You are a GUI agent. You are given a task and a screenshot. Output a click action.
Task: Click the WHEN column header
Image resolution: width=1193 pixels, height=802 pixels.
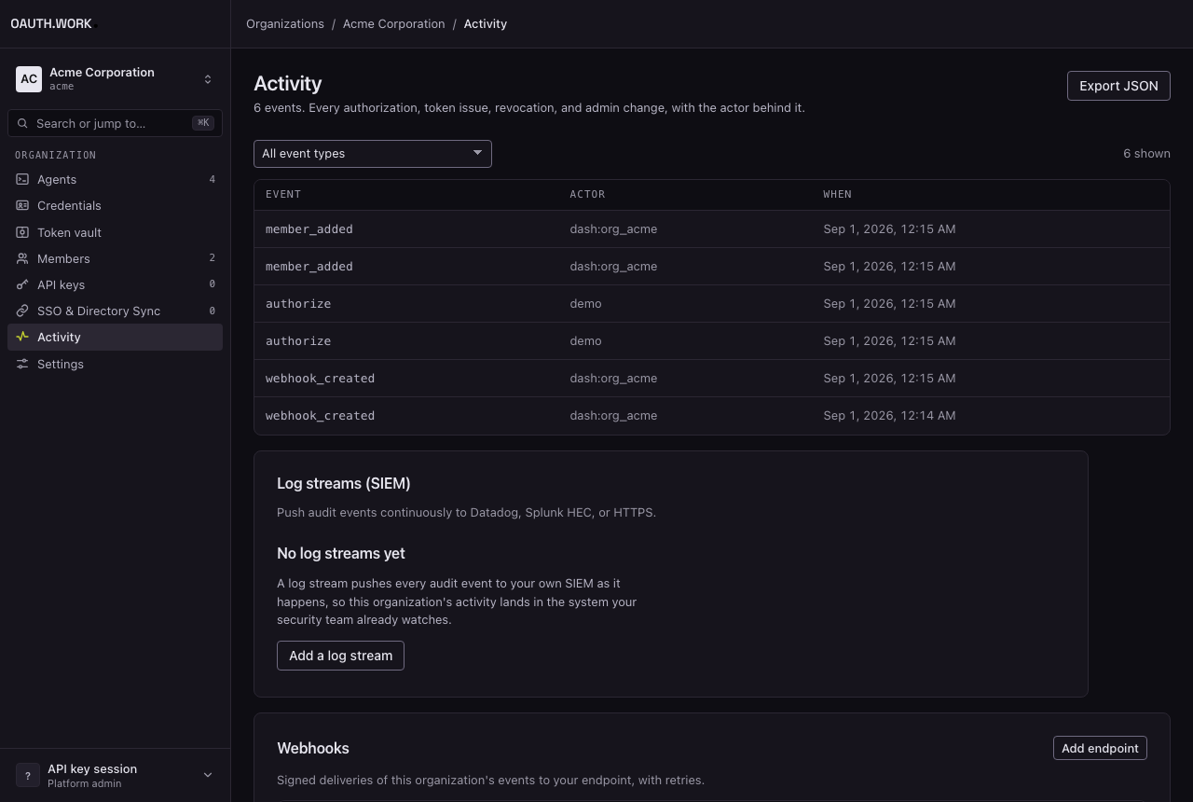pyautogui.click(x=837, y=194)
